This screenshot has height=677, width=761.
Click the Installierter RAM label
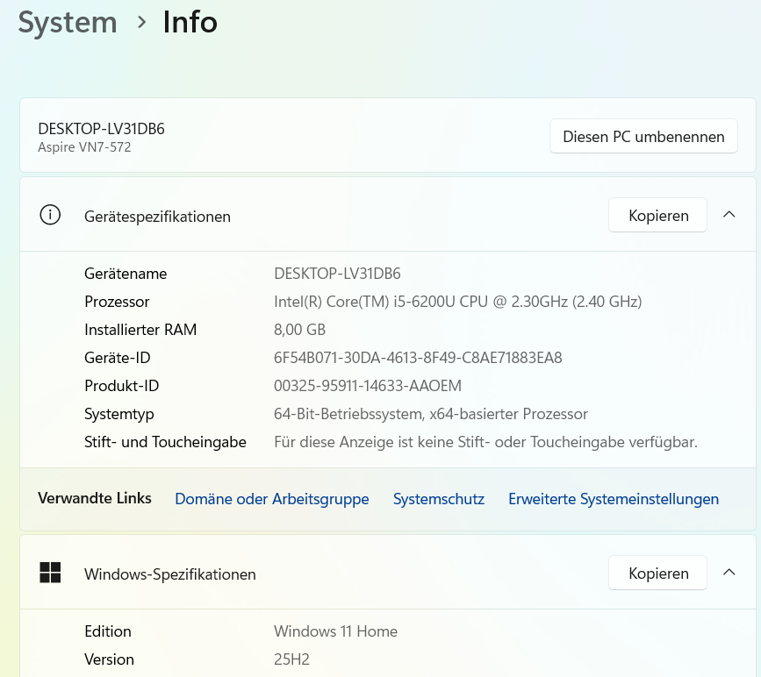[x=140, y=330]
